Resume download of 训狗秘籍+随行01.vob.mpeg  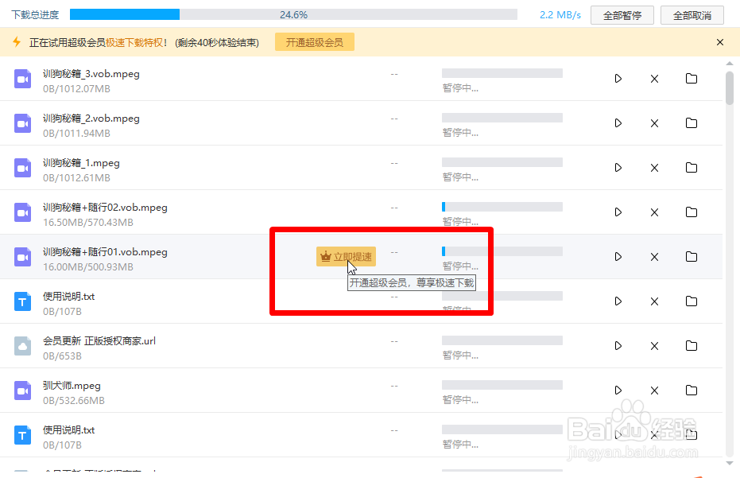618,256
